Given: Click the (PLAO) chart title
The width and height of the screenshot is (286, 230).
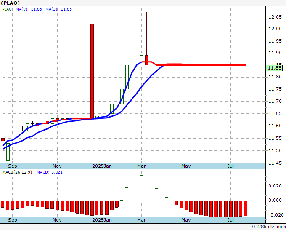Looking at the screenshot, I should tap(10, 3).
